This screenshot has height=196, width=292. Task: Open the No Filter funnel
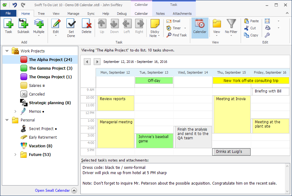231,27
